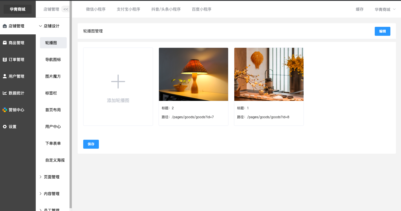Click 店铺管理 header above submenu
The width and height of the screenshot is (401, 211).
pyautogui.click(x=51, y=9)
